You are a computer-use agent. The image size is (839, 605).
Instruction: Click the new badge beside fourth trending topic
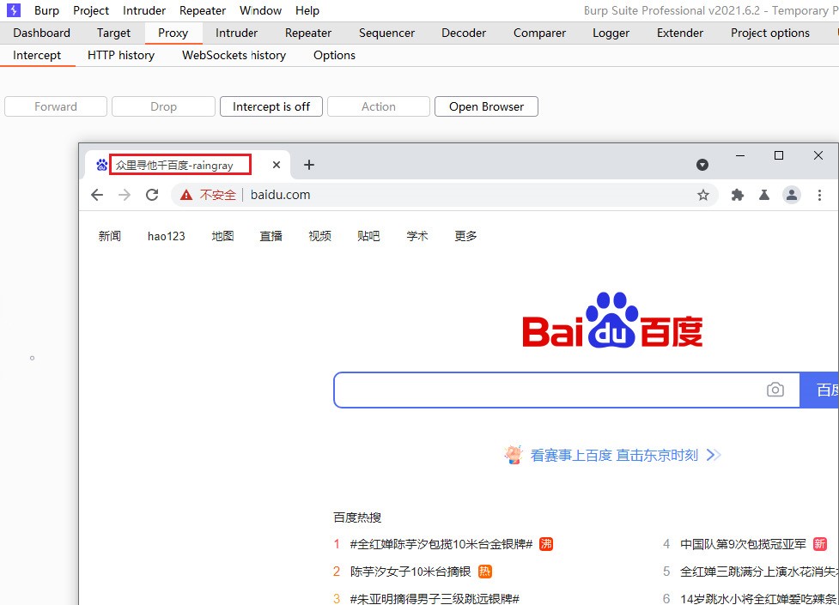(x=820, y=544)
